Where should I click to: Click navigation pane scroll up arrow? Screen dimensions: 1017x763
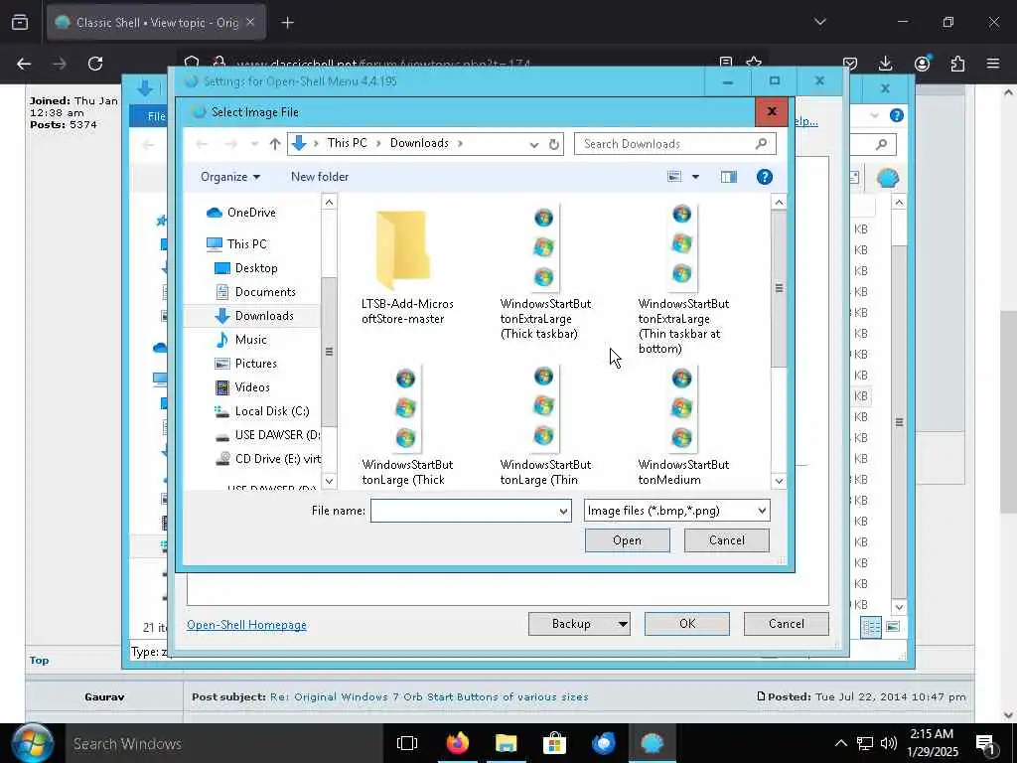pos(330,202)
